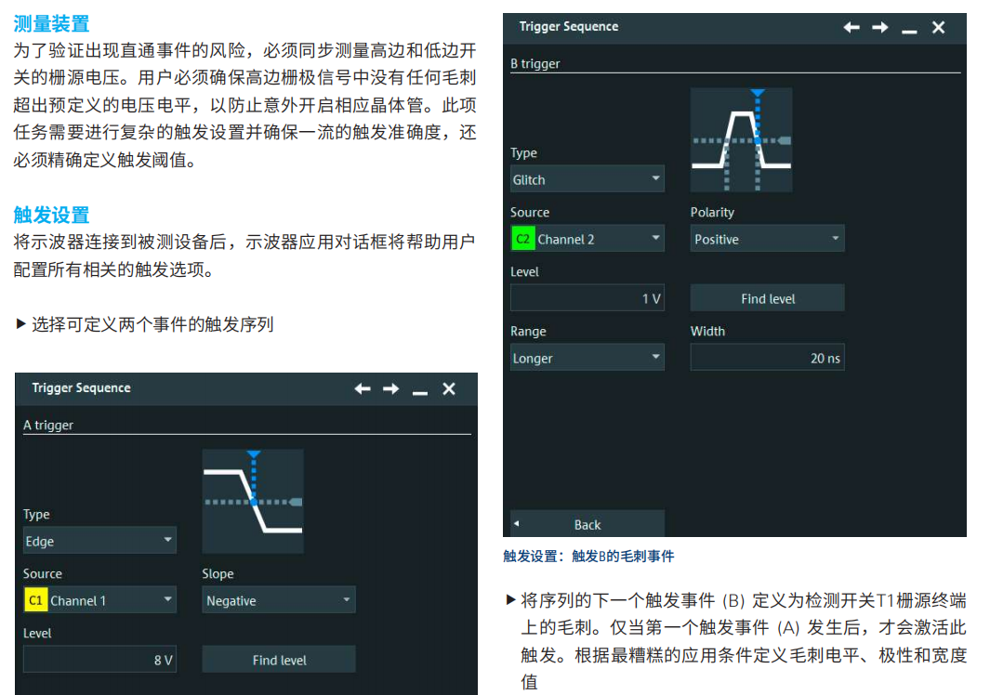Click the falling edge waveform preview

253,501
